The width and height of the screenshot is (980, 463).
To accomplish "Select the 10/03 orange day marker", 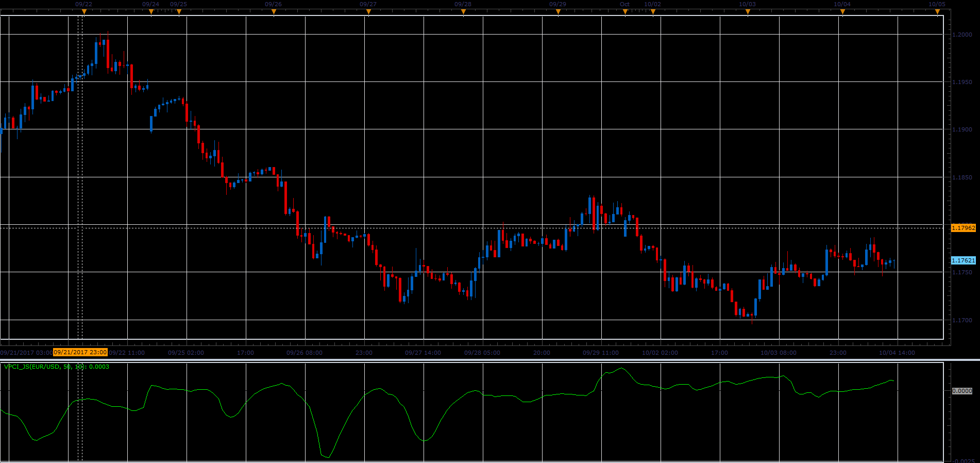I will [748, 12].
